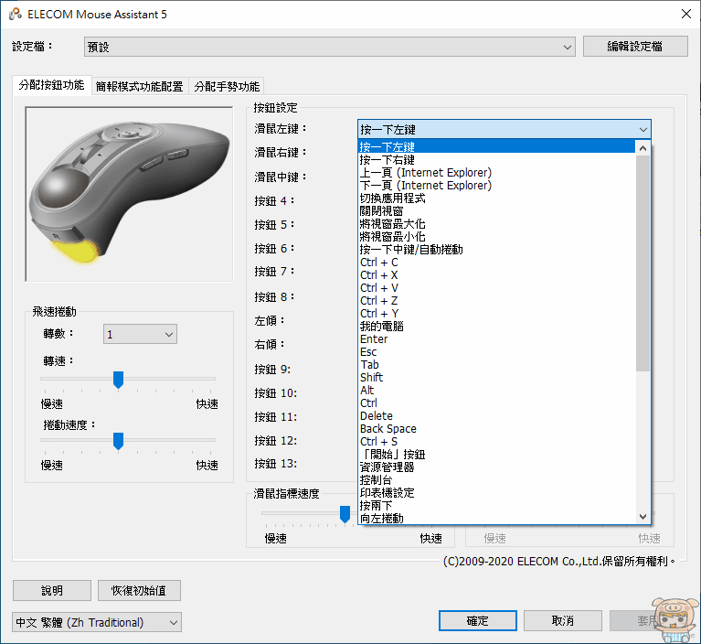Switch to the 分配按鈕功能 tab
The image size is (701, 644).
point(51,85)
